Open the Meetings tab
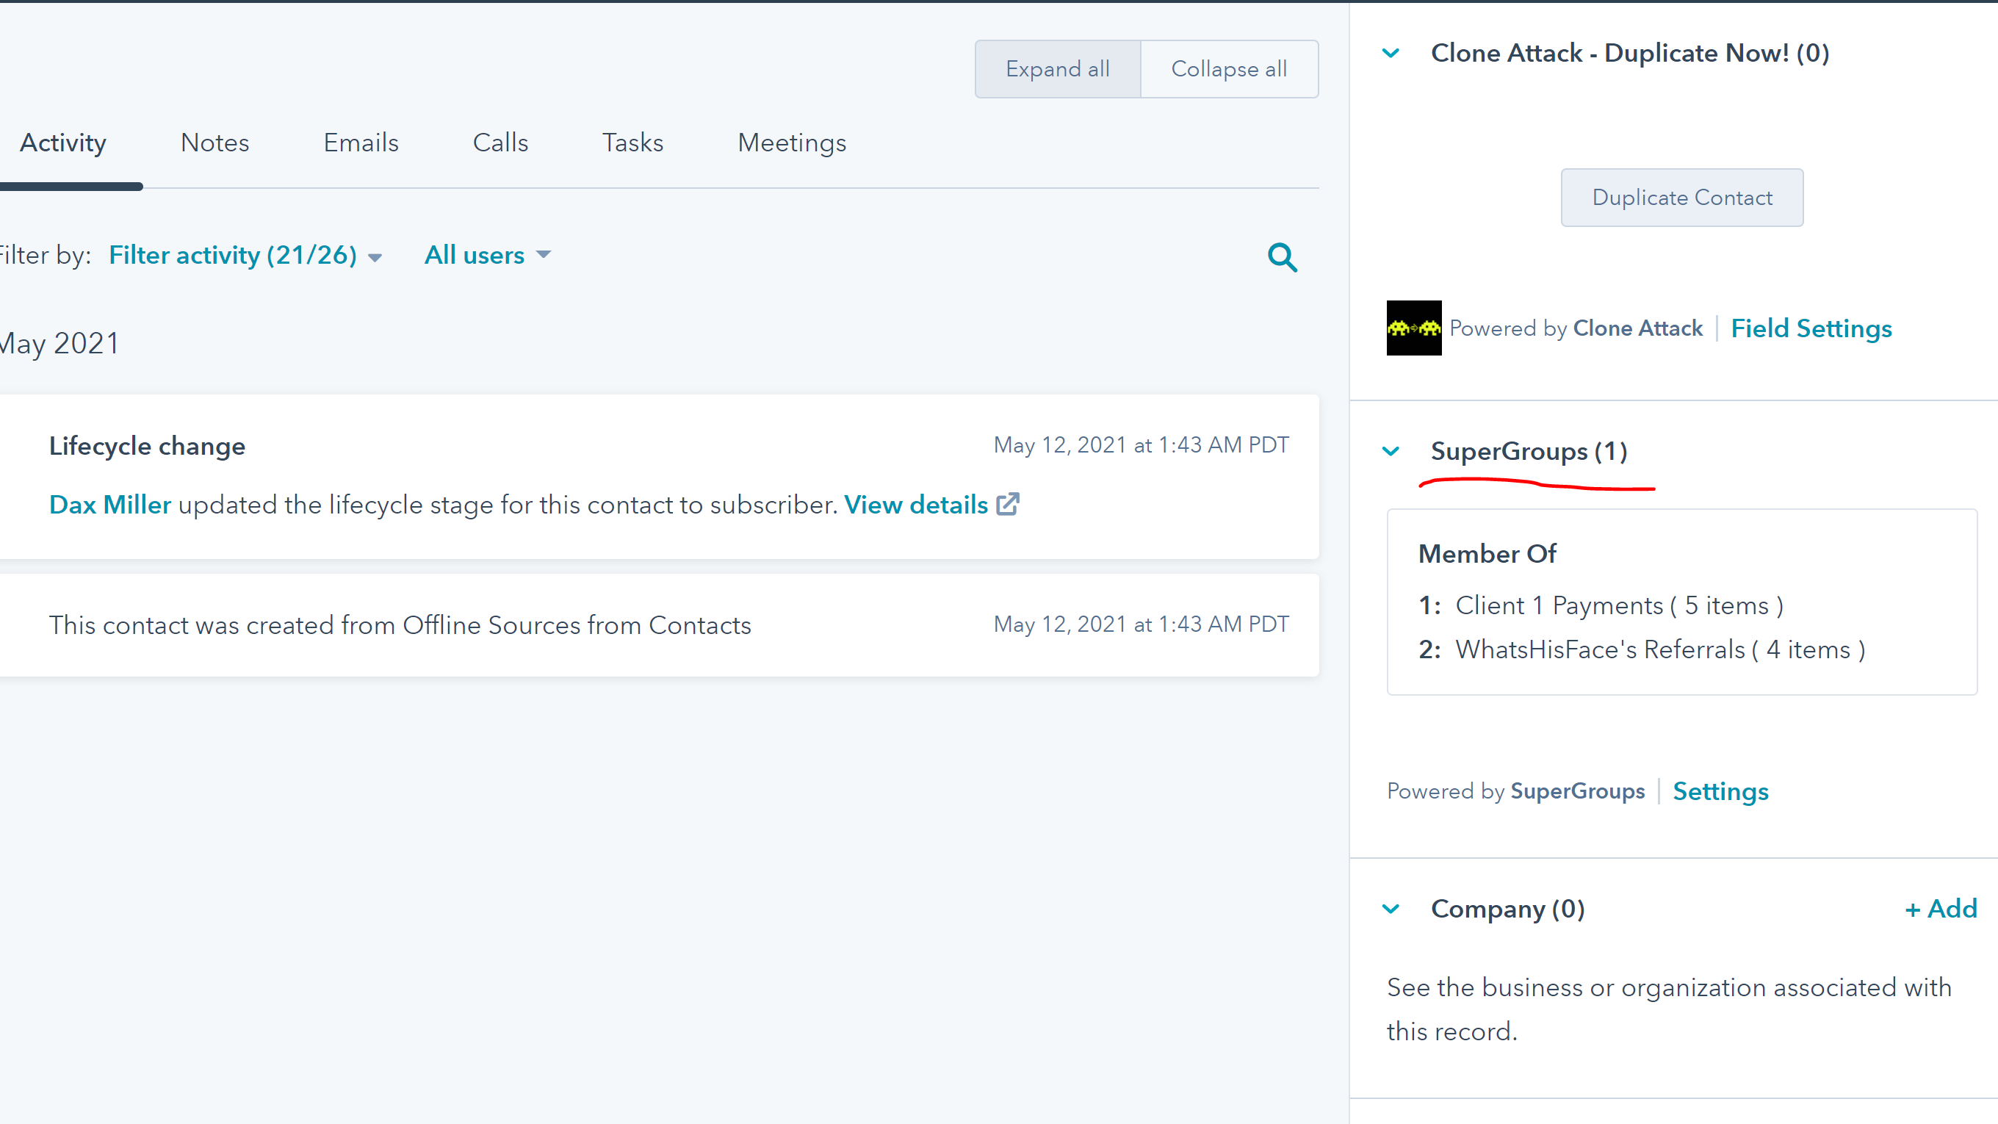Screen dimensions: 1998x1124 792,142
